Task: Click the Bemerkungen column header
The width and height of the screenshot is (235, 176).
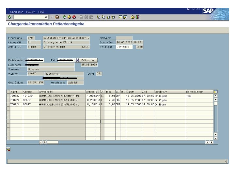Action: pos(200,92)
